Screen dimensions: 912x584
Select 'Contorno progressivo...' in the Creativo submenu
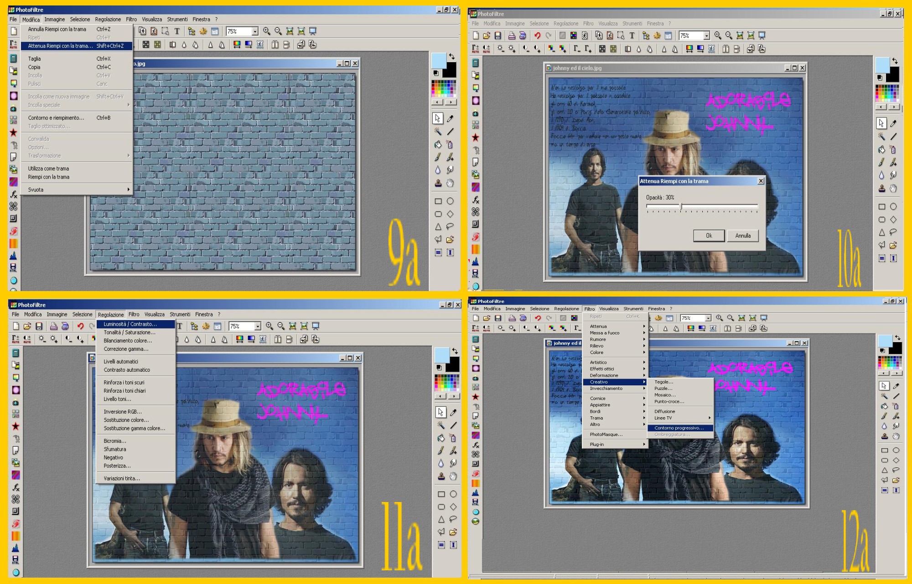[x=679, y=428]
